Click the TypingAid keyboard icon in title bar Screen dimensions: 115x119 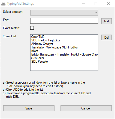pos(4,4)
